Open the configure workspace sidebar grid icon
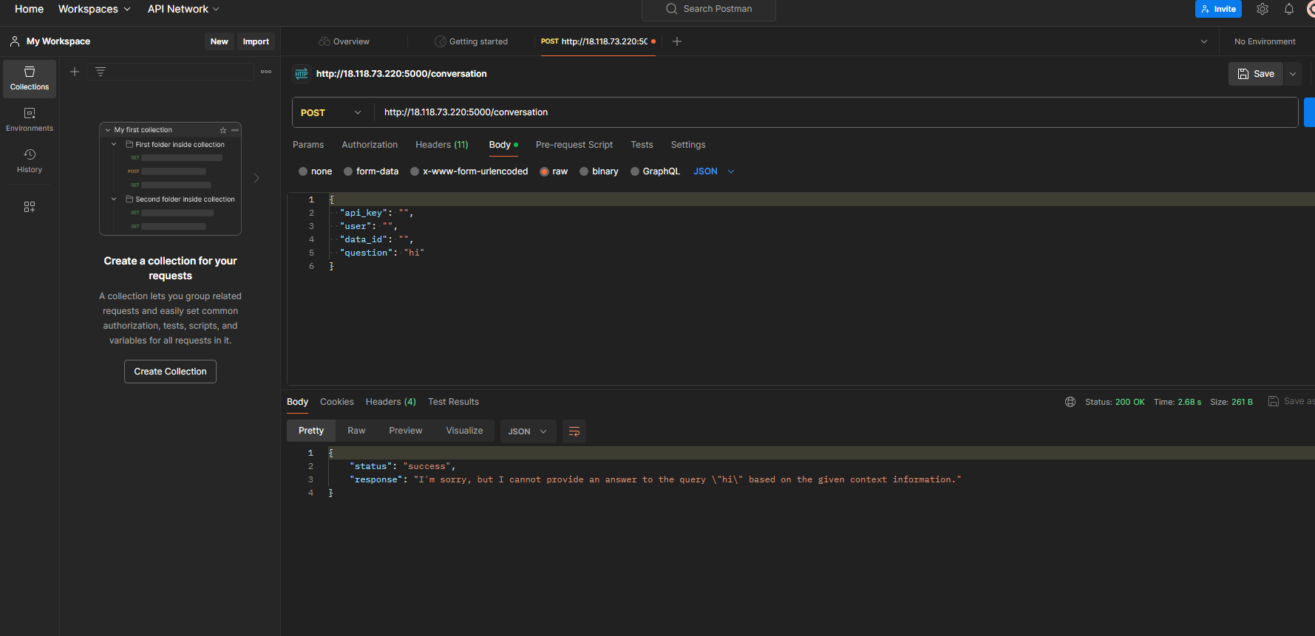Viewport: 1315px width, 636px height. pyautogui.click(x=30, y=207)
